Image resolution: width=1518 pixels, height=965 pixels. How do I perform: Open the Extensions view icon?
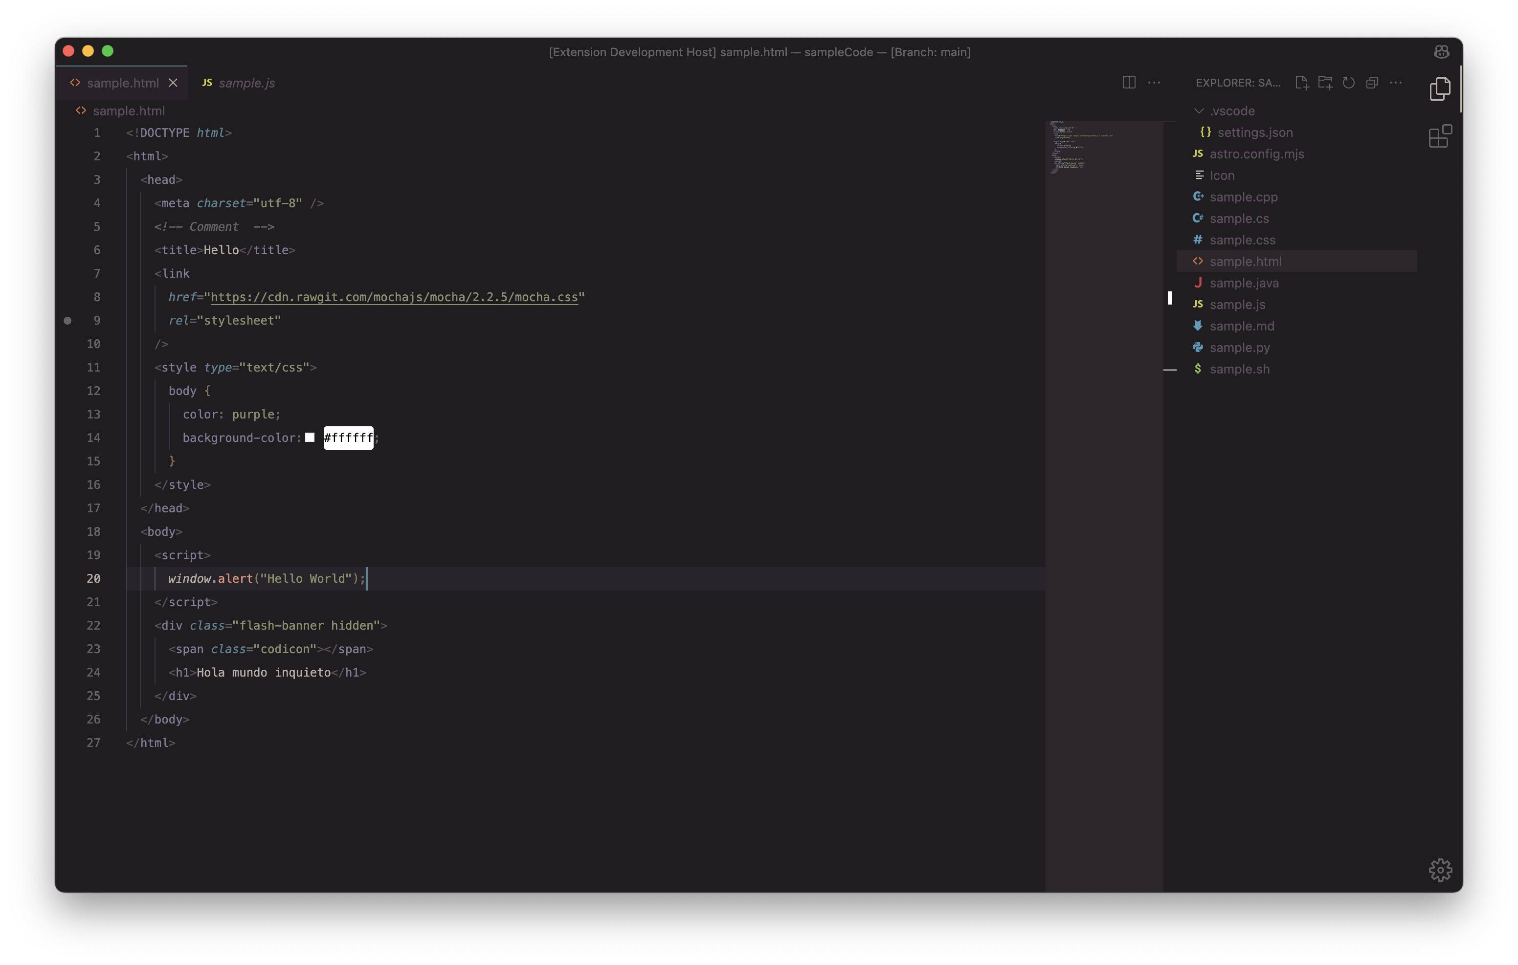(x=1440, y=136)
